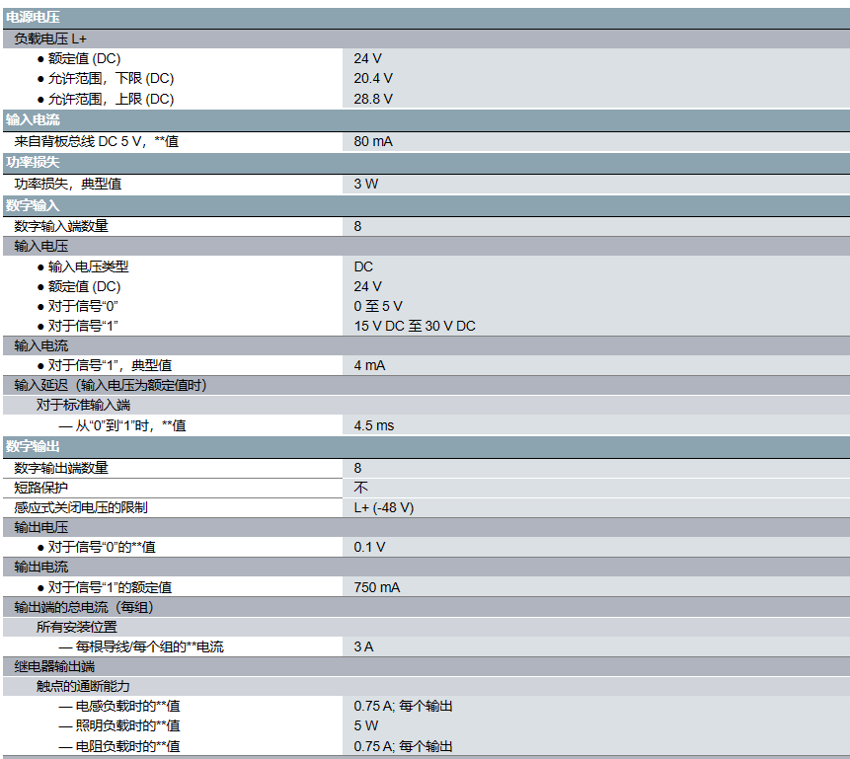Screen dimensions: 850x759
Task: Click the 继电器输出端 subsection header
Action: [x=54, y=667]
